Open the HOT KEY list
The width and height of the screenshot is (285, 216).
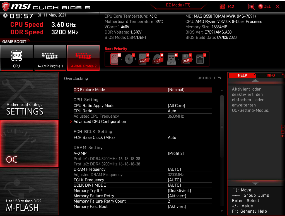pyautogui.click(x=204, y=78)
